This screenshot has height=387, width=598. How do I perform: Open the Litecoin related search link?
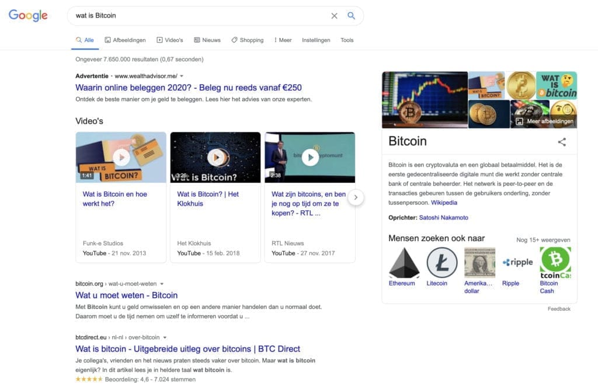437,283
